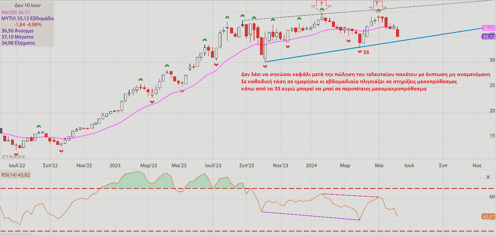Click the purple 35,12 price axis tag

click(x=488, y=37)
